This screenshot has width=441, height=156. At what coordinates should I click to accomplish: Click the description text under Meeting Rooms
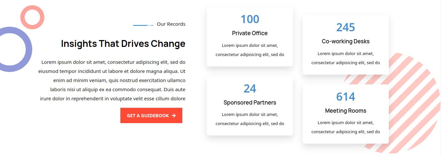tap(345, 127)
